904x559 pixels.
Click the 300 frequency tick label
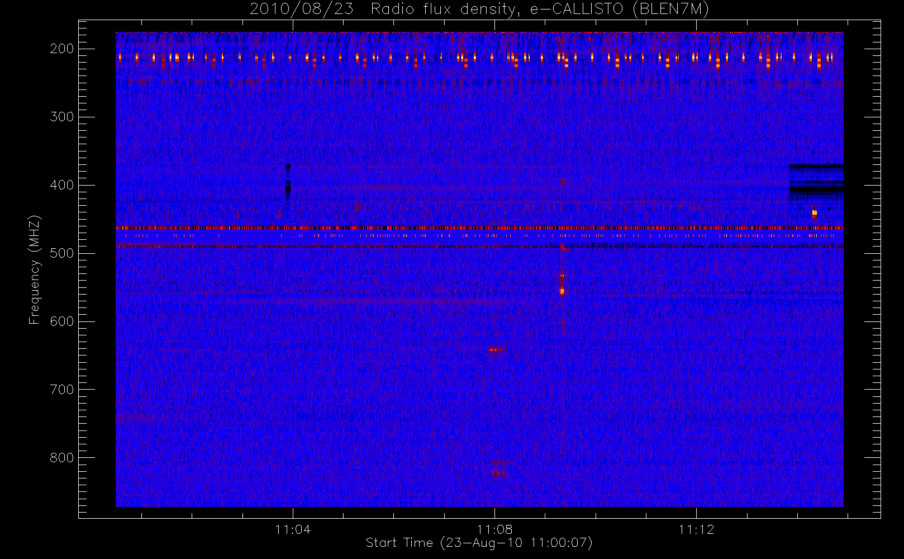point(62,117)
